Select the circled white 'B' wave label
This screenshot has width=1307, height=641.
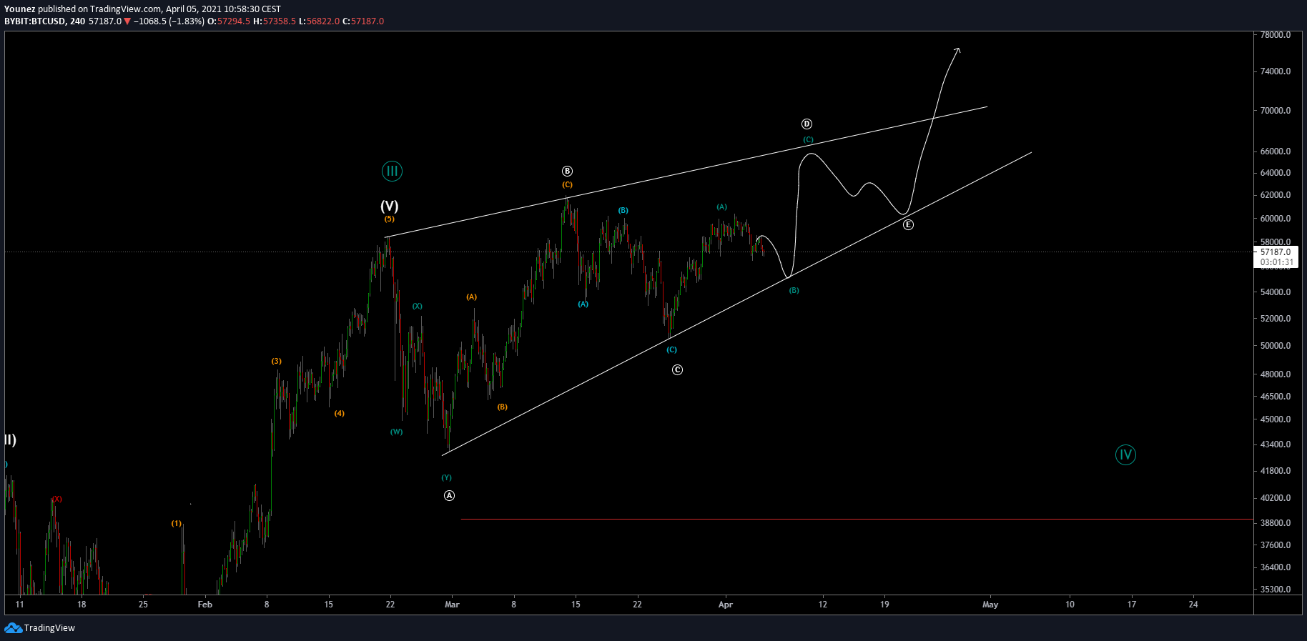(567, 171)
